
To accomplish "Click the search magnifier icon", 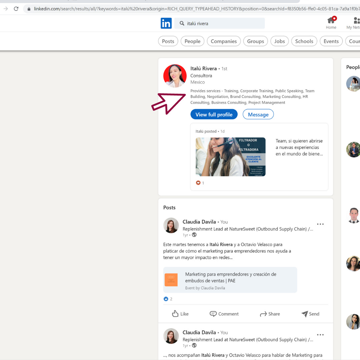I will (182, 23).
